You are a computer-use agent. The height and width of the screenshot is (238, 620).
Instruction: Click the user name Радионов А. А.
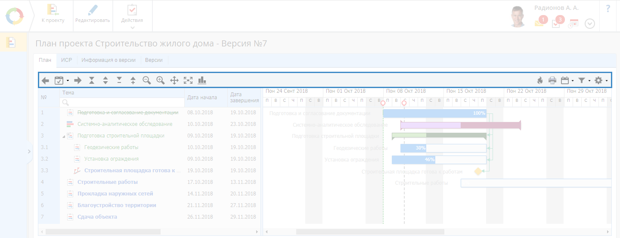[556, 8]
